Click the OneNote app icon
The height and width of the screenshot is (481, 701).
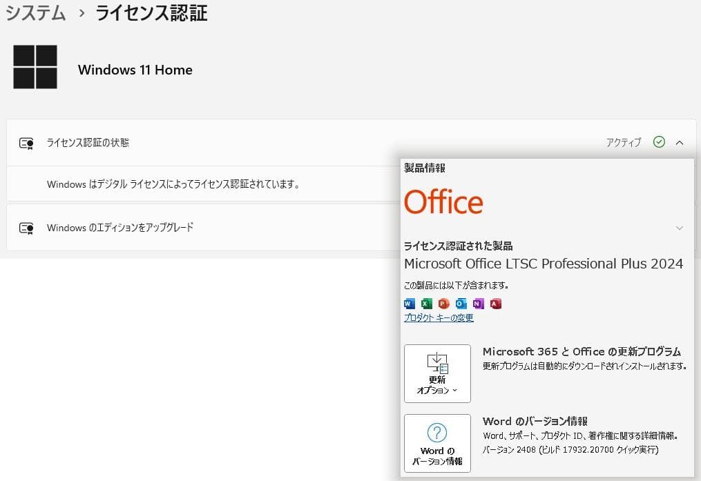[x=479, y=304]
